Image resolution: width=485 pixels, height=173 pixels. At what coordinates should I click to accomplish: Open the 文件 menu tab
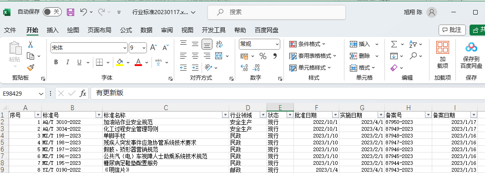tap(10, 30)
